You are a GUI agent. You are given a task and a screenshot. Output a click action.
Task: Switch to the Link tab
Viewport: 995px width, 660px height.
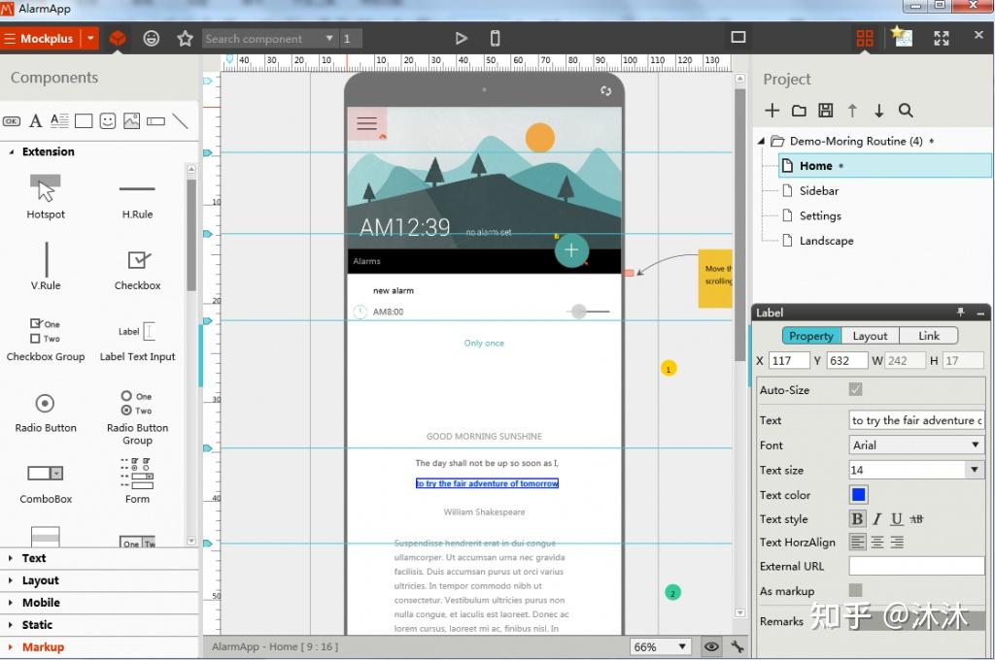[x=928, y=336]
